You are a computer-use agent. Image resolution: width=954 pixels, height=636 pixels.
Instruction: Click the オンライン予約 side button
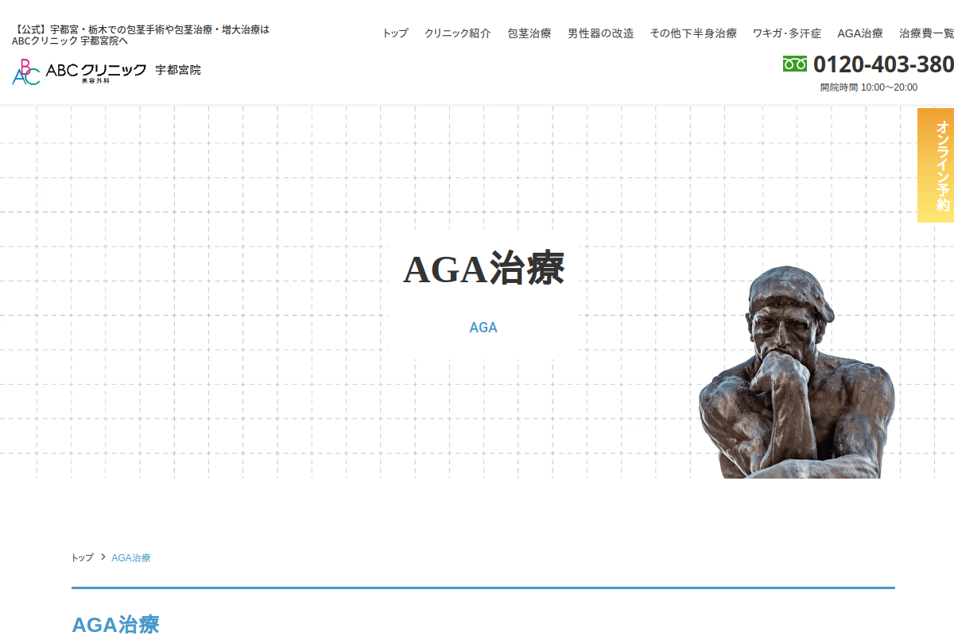936,165
